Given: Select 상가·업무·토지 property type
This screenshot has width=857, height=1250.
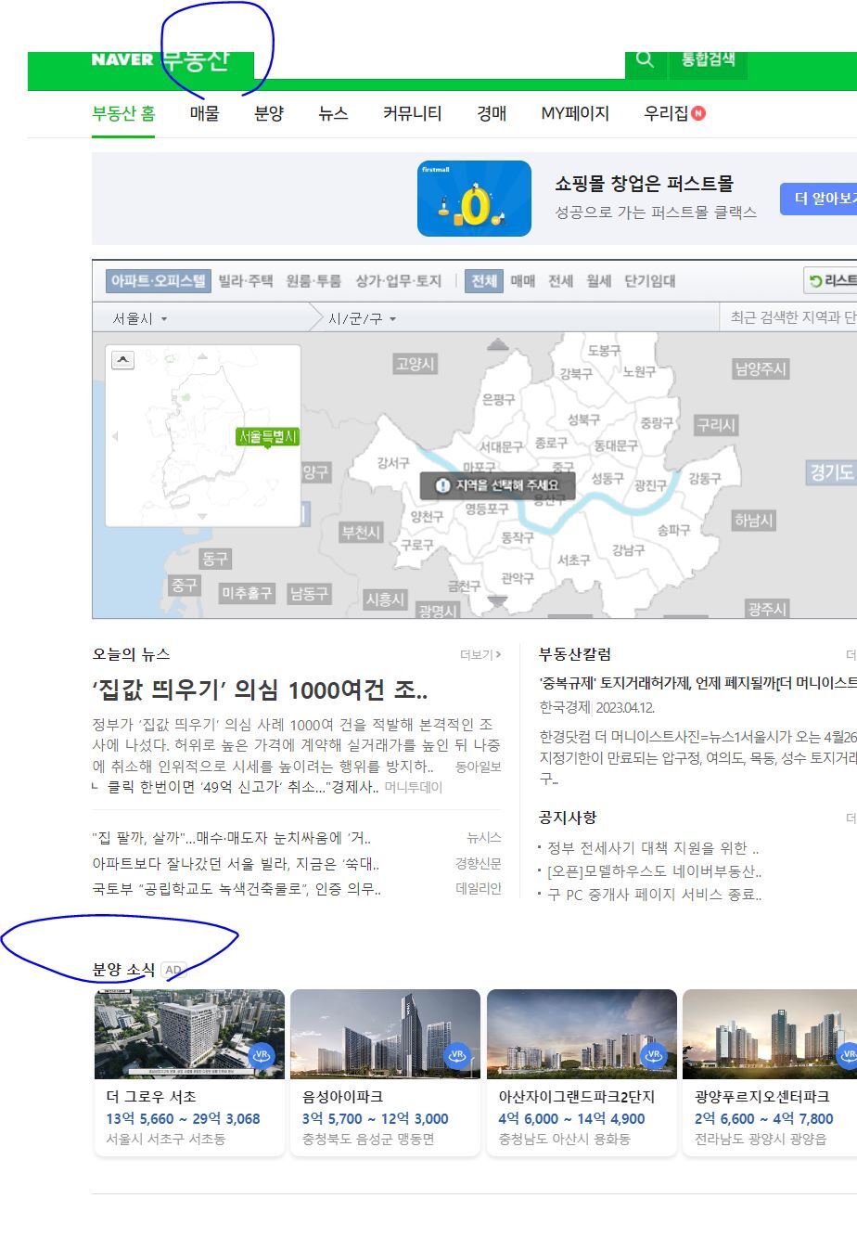Looking at the screenshot, I should 399,280.
